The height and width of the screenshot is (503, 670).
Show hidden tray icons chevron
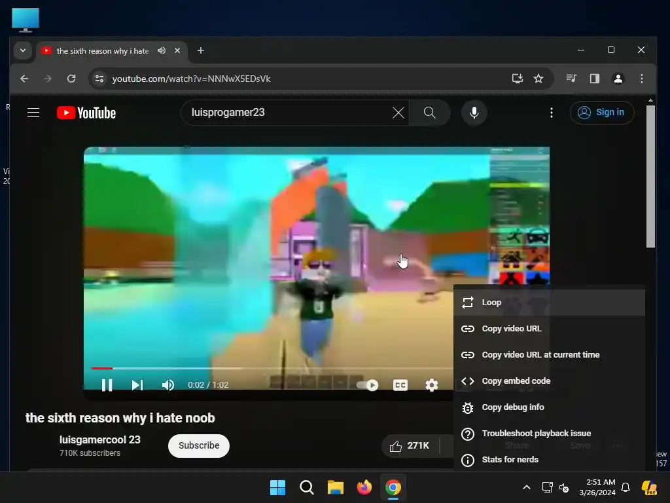tap(527, 487)
